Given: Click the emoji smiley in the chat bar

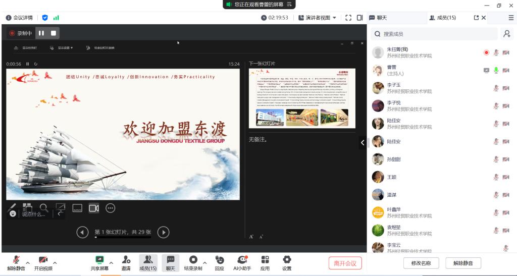Looking at the screenshot, I should tap(13, 214).
